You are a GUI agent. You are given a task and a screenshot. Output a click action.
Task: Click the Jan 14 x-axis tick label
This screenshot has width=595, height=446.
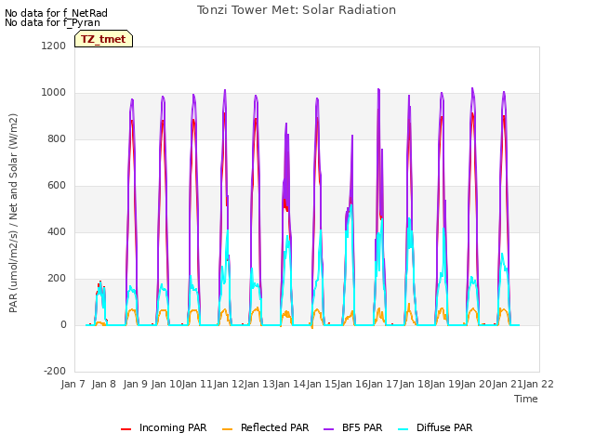(290, 384)
